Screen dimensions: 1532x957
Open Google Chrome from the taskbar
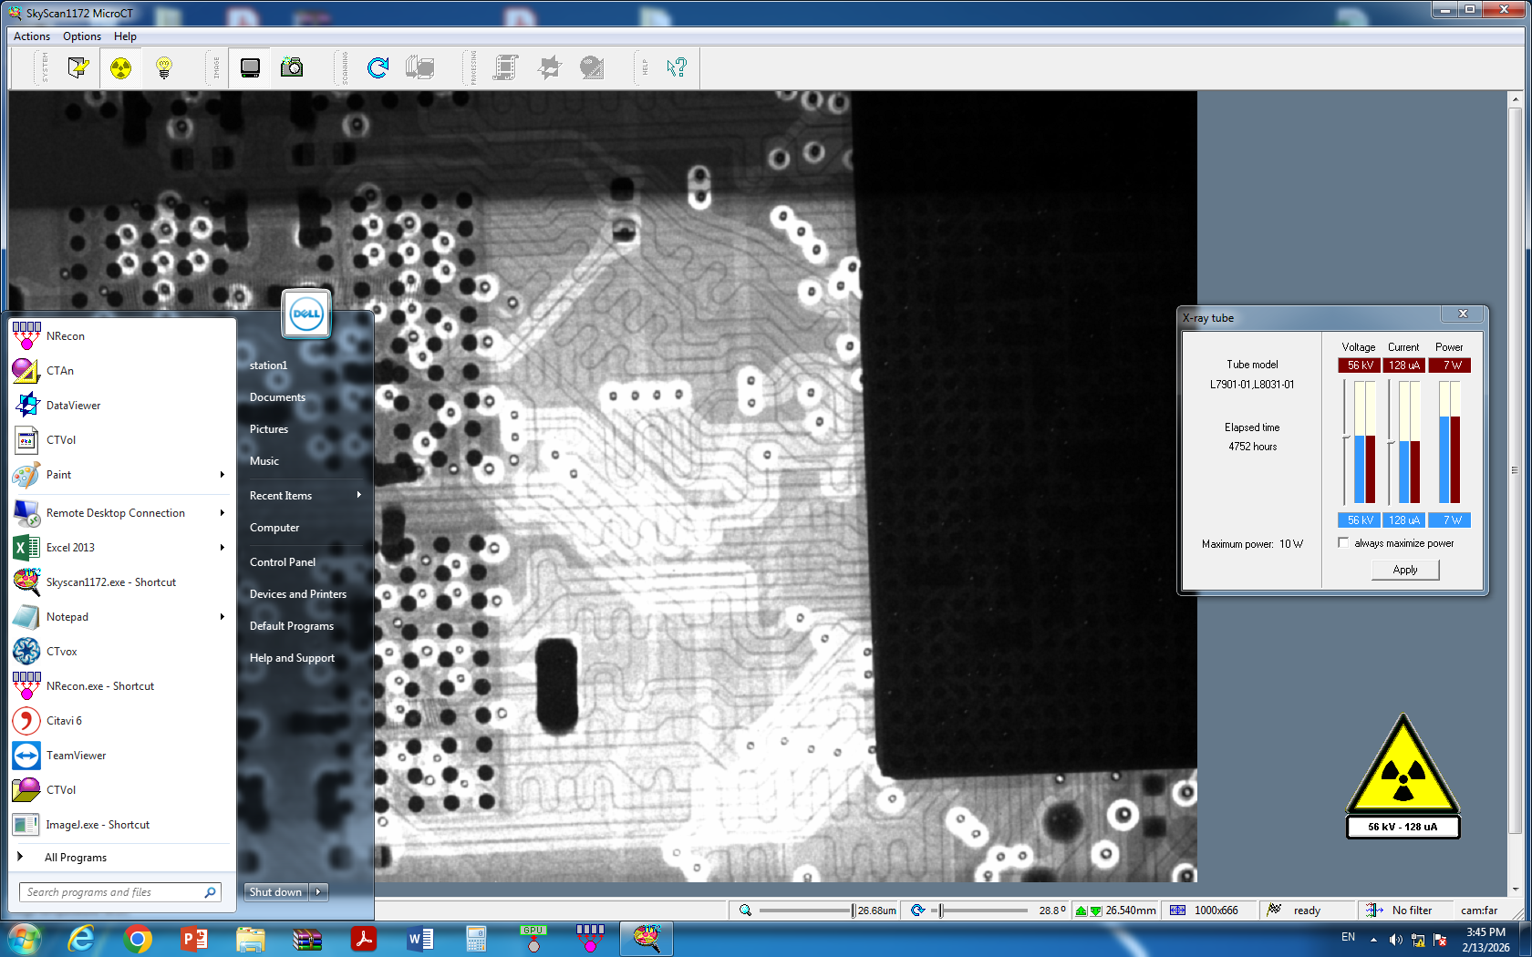(138, 939)
